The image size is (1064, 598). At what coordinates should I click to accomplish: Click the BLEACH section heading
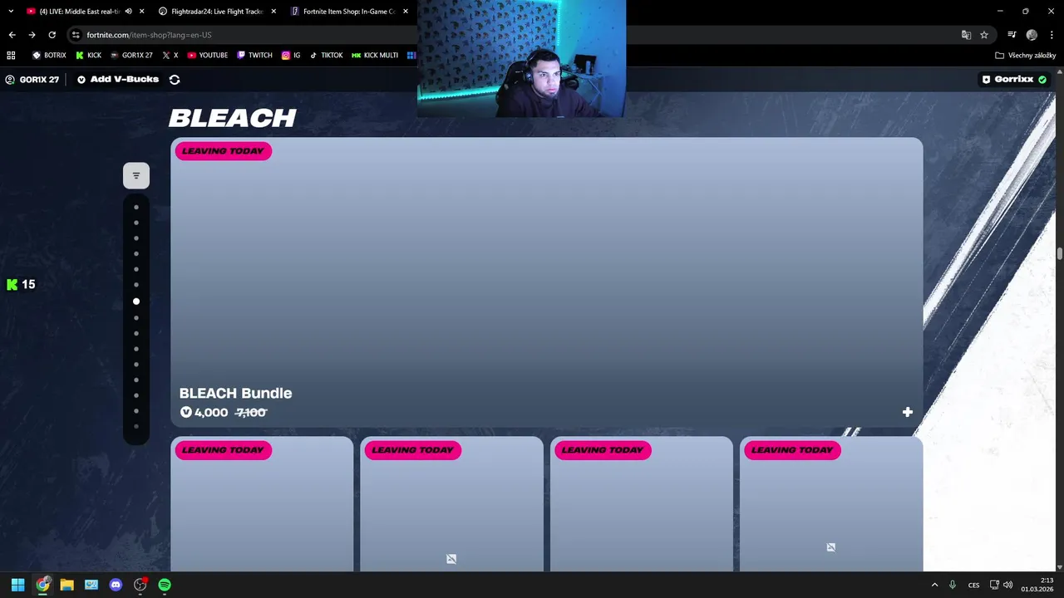(233, 118)
